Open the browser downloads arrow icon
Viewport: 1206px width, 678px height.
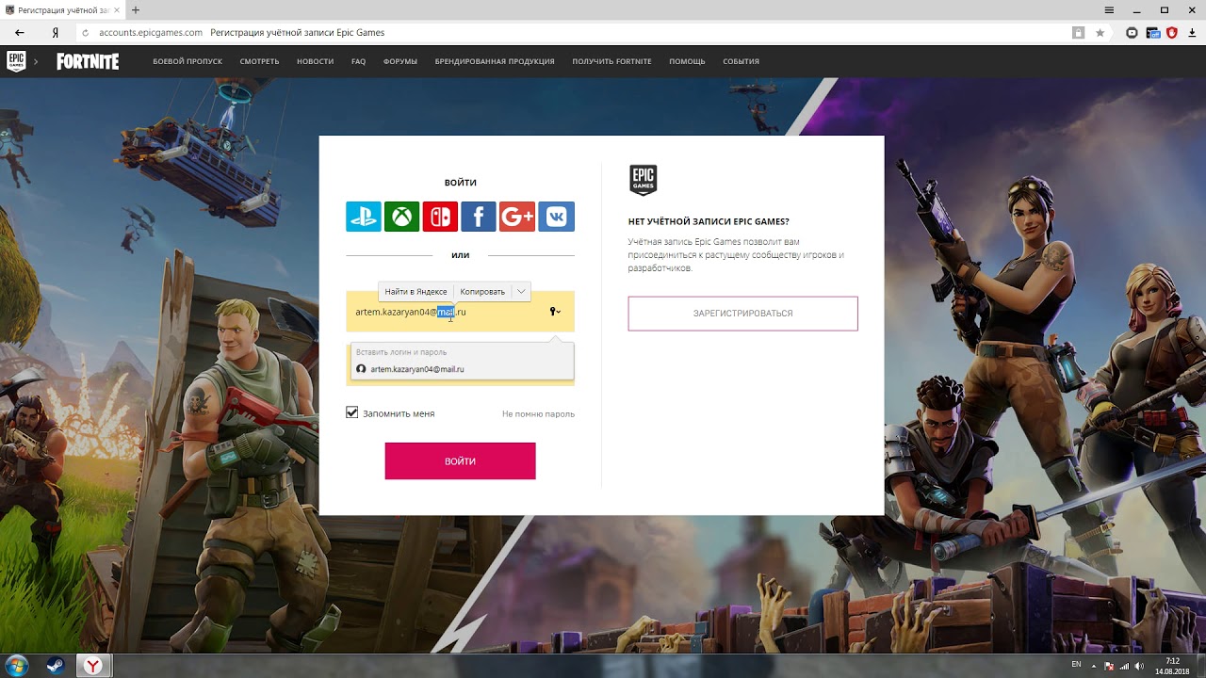pyautogui.click(x=1193, y=32)
